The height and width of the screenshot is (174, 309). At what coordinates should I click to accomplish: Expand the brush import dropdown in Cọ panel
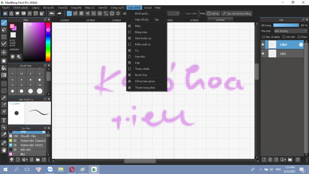point(27,159)
